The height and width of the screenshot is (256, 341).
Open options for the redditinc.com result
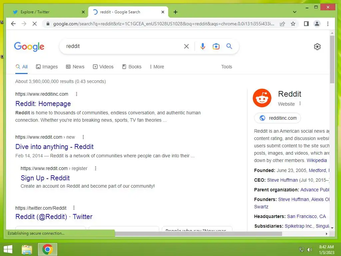pyautogui.click(x=76, y=94)
